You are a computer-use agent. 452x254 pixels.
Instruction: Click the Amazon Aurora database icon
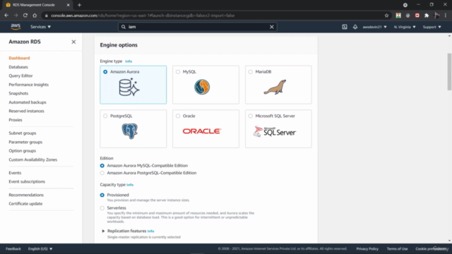129,87
